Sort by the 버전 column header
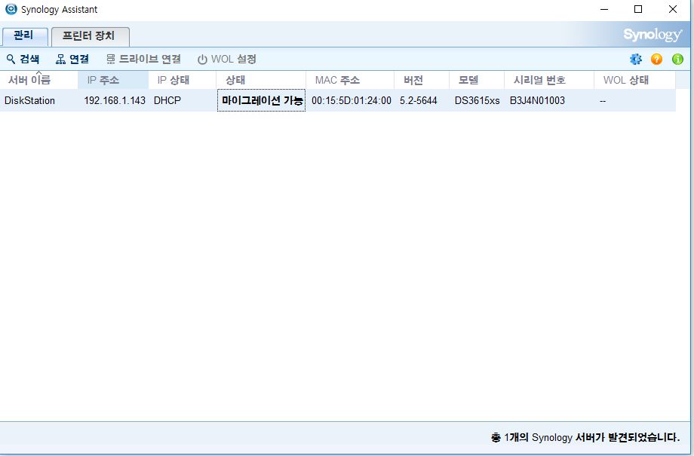Viewport: 694px width, 456px height. 422,80
